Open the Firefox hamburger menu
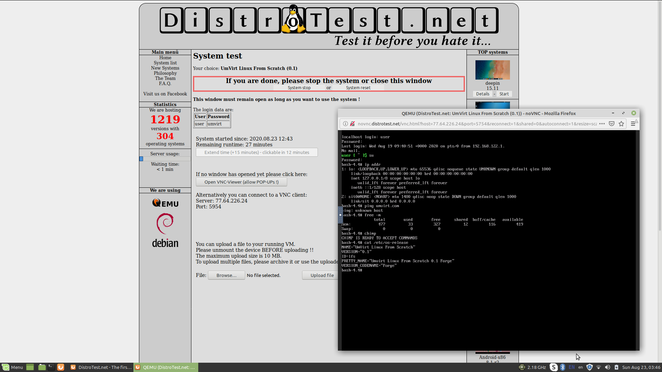This screenshot has height=372, width=662. (x=633, y=124)
